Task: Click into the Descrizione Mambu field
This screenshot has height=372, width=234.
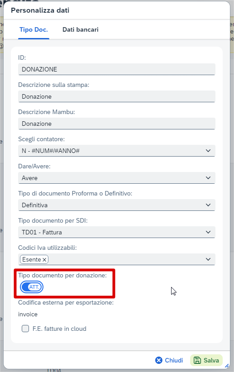Action: 116,124
